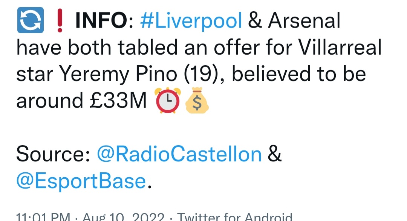
Task: Open the Twitter for Android source label
Action: [235, 217]
